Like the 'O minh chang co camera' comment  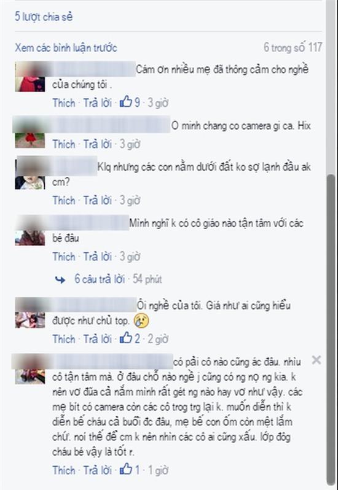64,144
